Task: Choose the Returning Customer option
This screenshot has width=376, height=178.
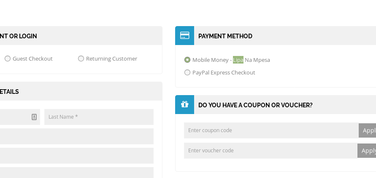Action: (81, 58)
